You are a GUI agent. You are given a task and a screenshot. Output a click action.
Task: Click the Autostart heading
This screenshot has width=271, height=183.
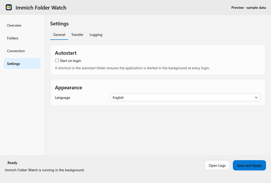pos(66,53)
